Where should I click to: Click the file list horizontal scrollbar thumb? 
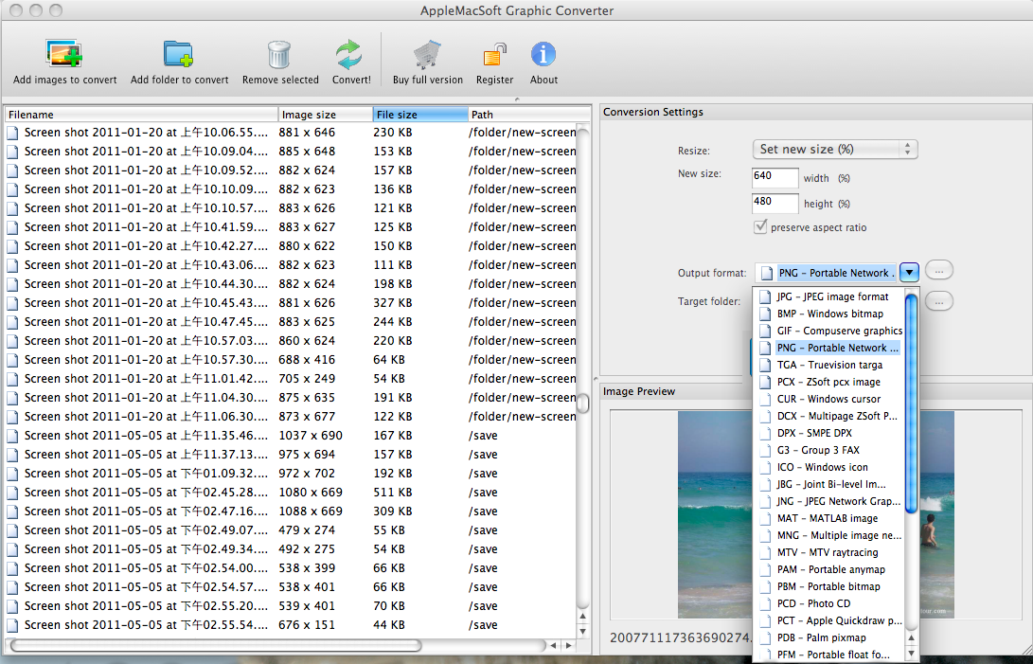[x=216, y=645]
